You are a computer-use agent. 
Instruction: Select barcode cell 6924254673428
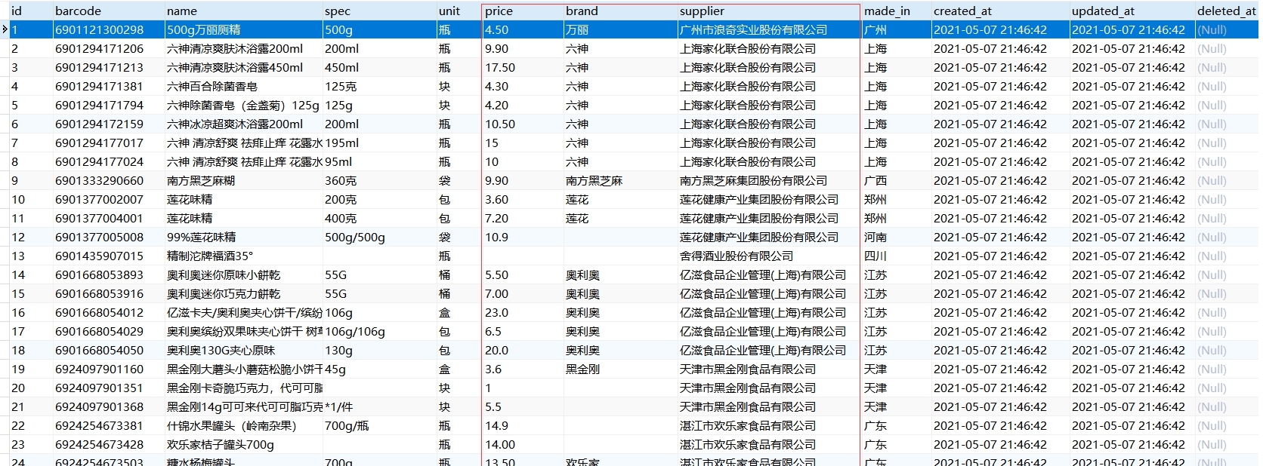click(109, 444)
